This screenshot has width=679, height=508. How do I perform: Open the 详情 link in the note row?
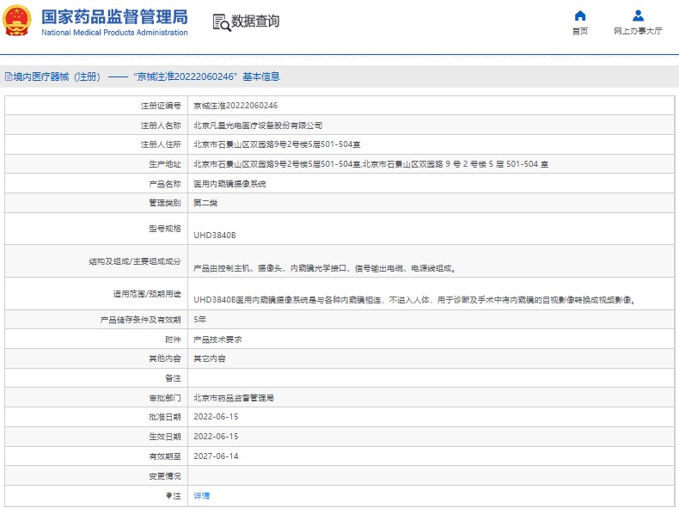coord(201,496)
